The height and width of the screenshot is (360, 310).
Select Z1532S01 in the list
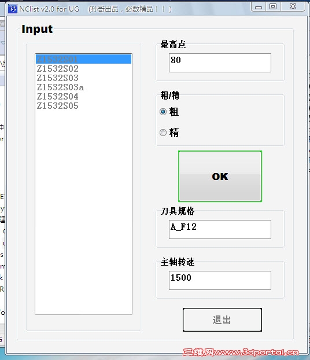83,59
